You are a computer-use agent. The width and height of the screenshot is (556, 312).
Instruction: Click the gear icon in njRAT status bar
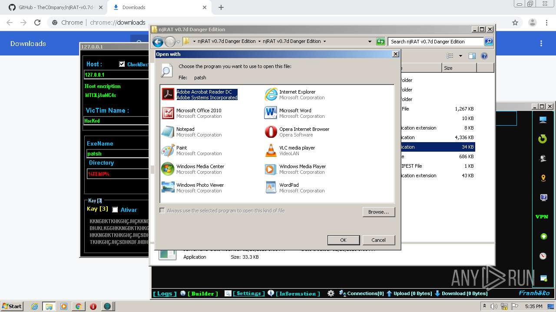(331, 293)
